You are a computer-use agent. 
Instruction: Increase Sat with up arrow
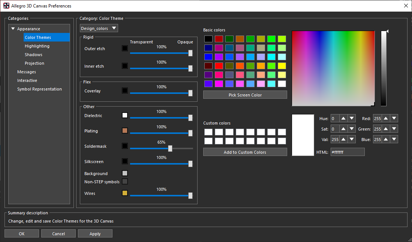tap(343, 129)
